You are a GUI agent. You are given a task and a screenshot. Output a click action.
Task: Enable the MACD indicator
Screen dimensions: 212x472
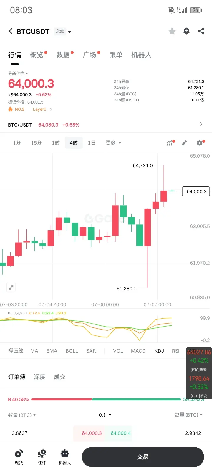pos(138,351)
